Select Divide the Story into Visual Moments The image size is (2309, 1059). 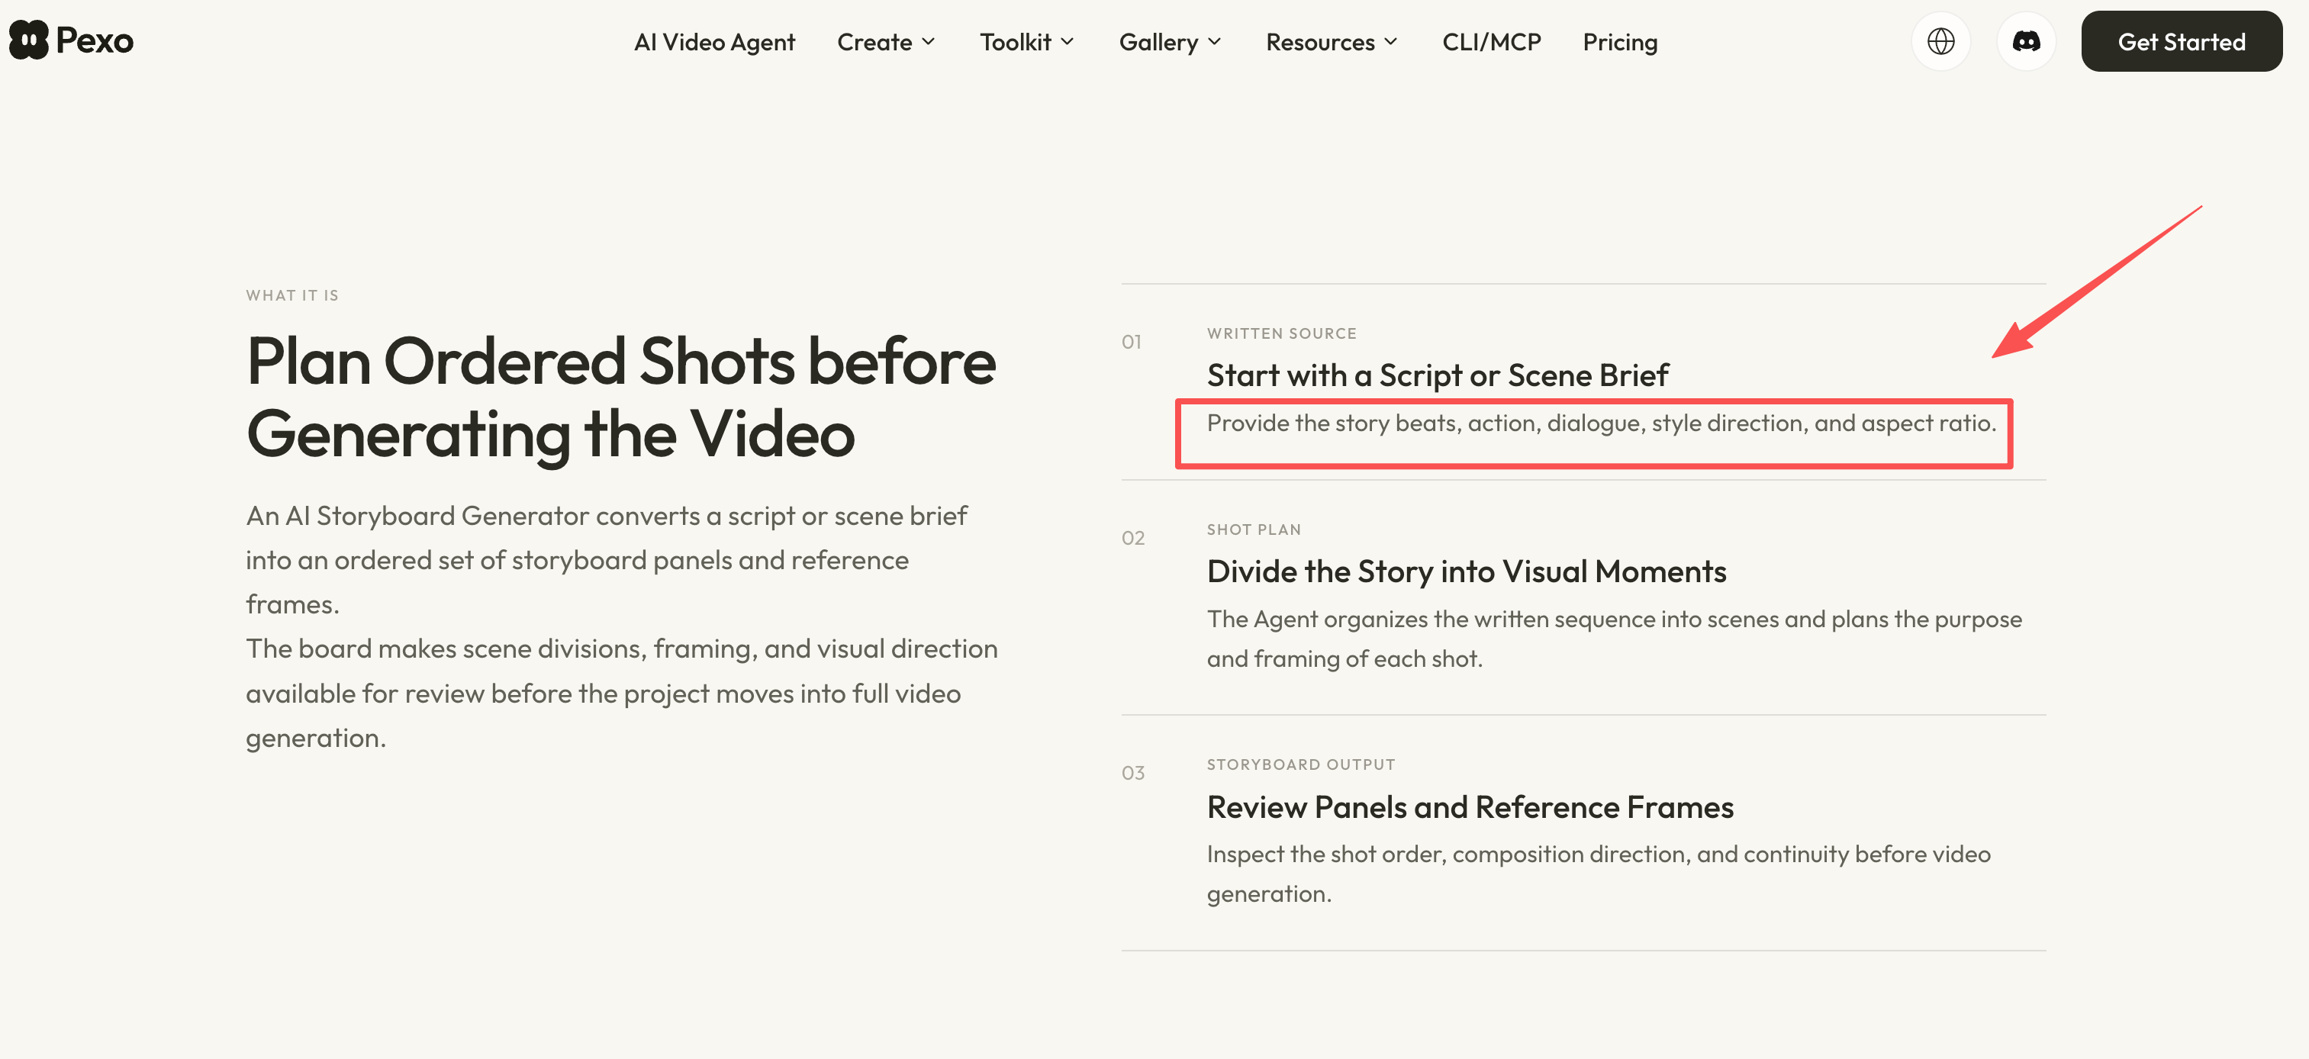coord(1466,571)
